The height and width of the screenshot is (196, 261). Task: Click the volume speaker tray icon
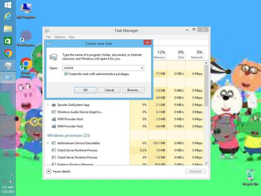11,182
